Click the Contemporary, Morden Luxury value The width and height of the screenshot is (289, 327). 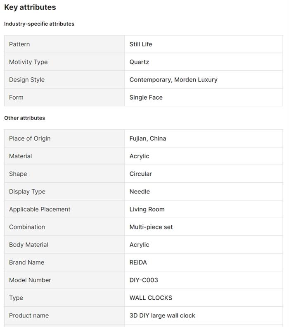[173, 80]
